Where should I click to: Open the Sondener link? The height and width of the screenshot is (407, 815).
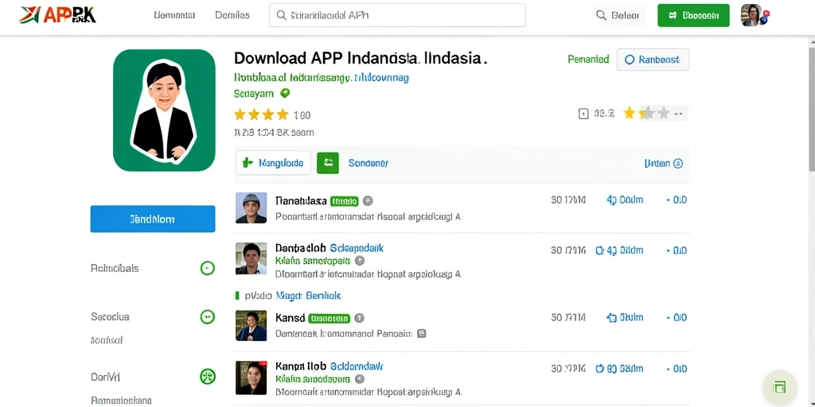pyautogui.click(x=368, y=163)
